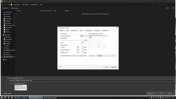Select the Objetos tab
This screenshot has width=176, height=99.
pos(81,31)
